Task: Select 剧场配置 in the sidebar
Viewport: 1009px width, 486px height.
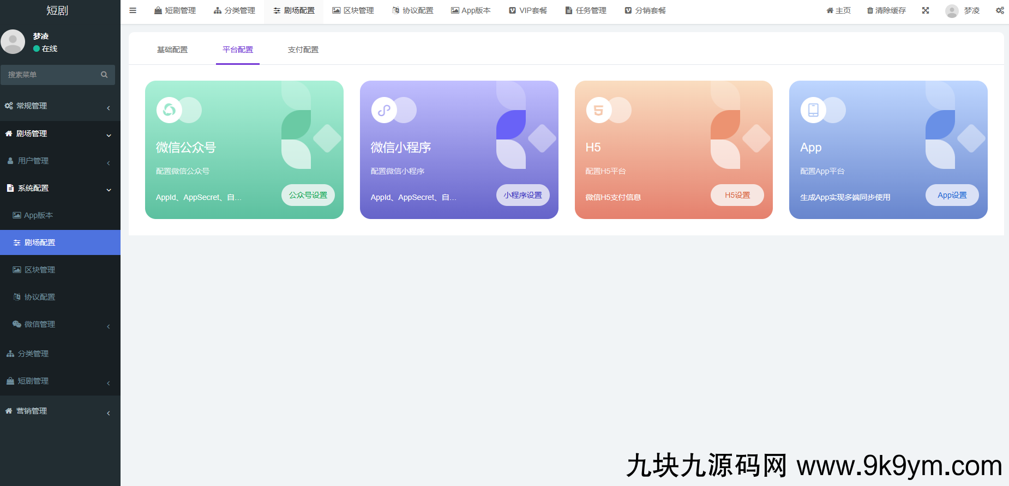Action: pyautogui.click(x=60, y=242)
